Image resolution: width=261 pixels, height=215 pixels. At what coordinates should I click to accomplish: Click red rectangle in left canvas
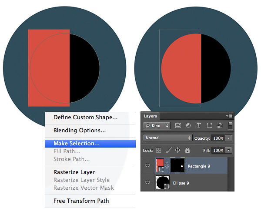[x=49, y=68]
